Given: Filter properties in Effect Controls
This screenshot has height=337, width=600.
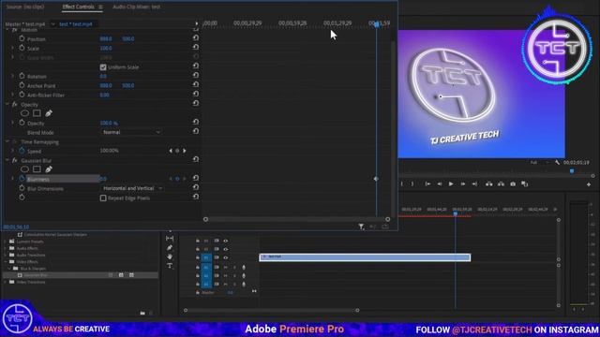Looking at the screenshot, I should (x=361, y=227).
